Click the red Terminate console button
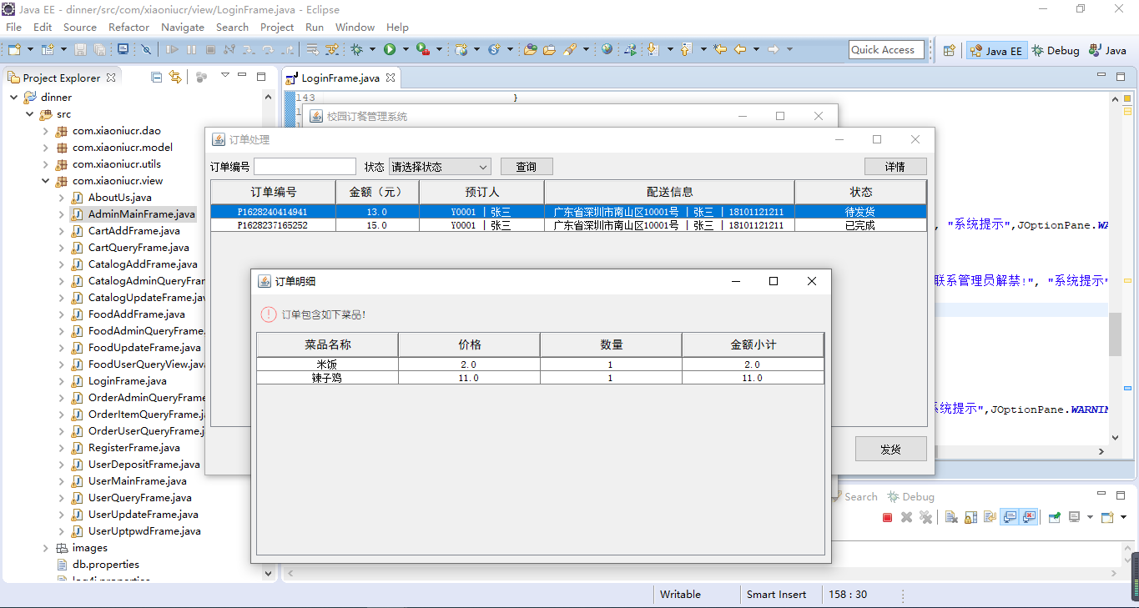 coord(887,517)
